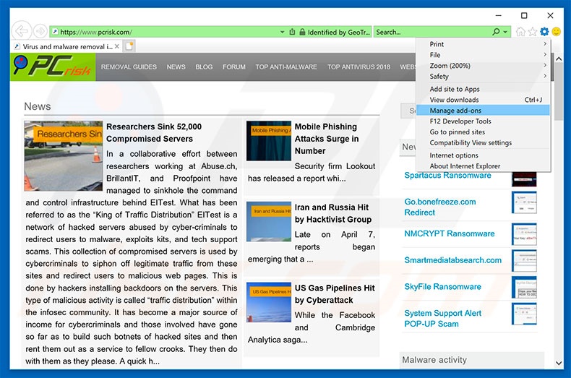Click Iran and Russia article thumbnail
The height and width of the screenshot is (378, 571).
point(269,222)
